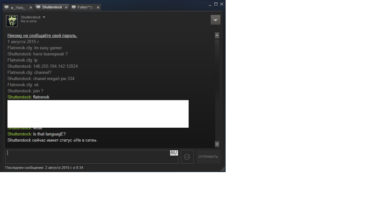Click the Shutterstock user avatar
The image size is (374, 210).
12,21
